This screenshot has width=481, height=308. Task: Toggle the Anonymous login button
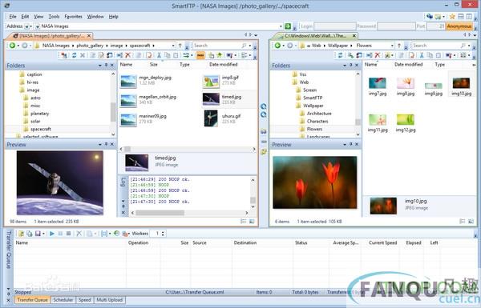[x=459, y=26]
